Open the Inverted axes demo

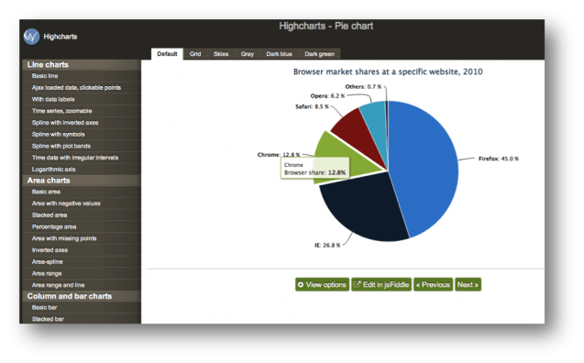[82, 250]
